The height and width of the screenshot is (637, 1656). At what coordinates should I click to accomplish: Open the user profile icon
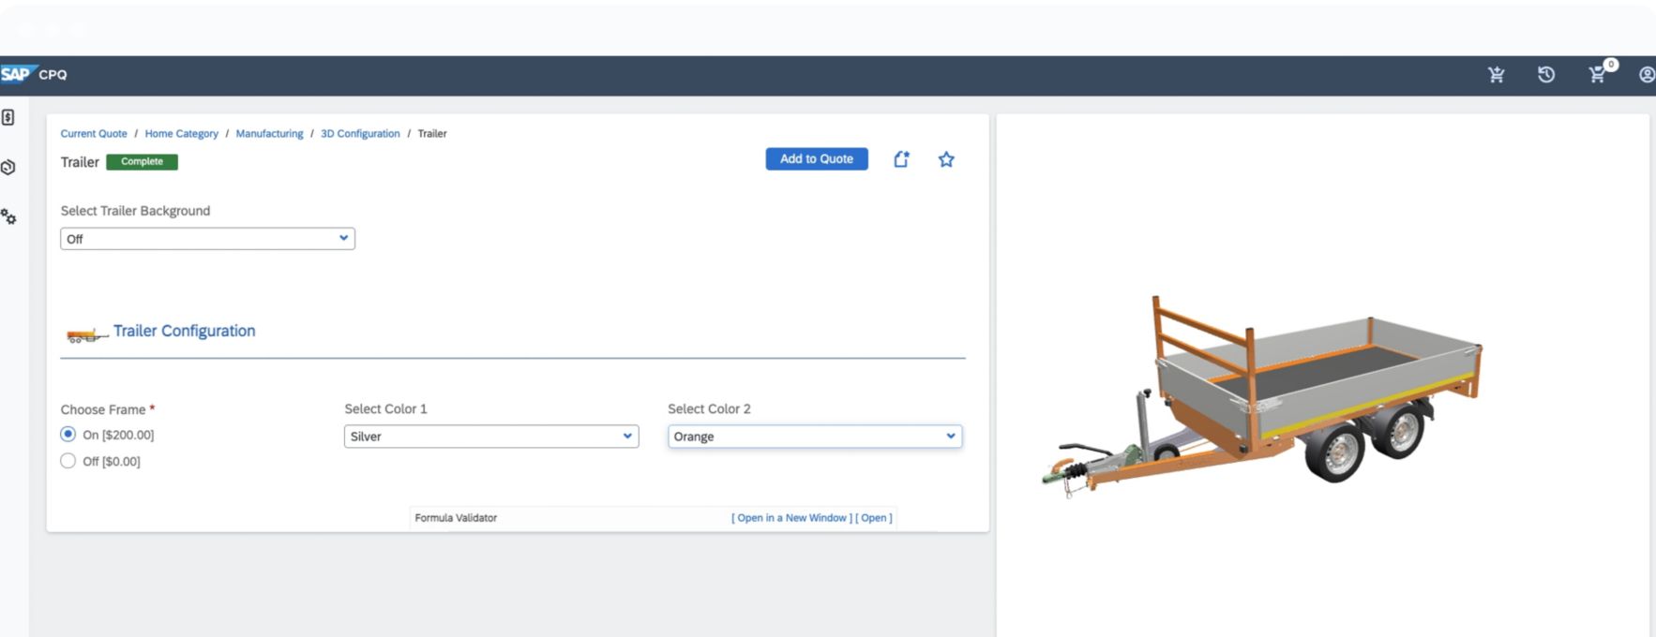(x=1646, y=75)
